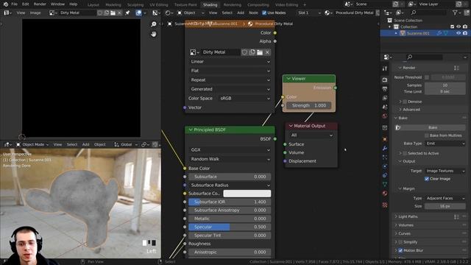Image resolution: width=471 pixels, height=265 pixels.
Task: Open the Render menu
Action: coord(40,4)
